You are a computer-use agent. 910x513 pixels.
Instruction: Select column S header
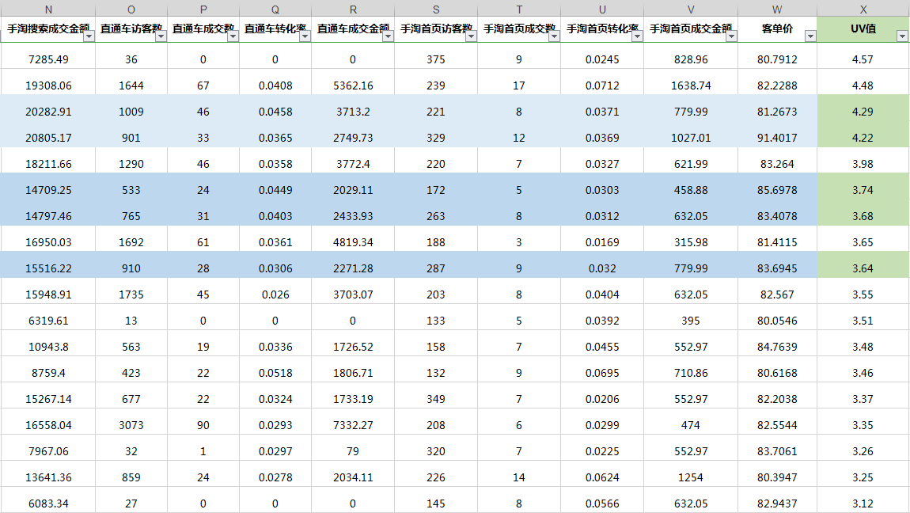click(436, 9)
